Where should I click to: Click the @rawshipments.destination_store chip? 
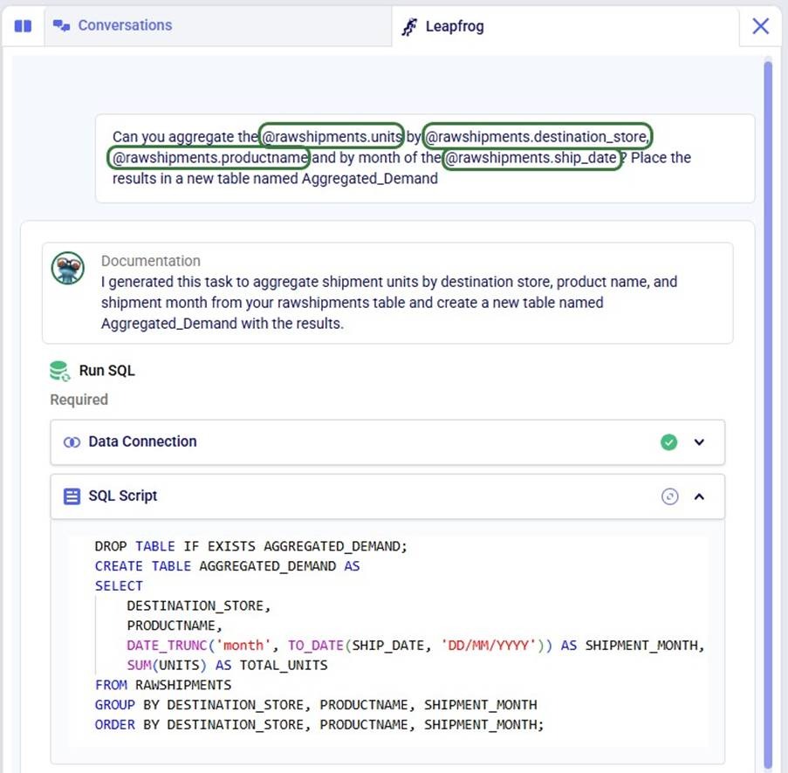[x=536, y=136]
